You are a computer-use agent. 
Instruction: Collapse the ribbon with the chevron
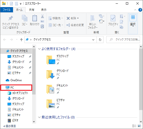point(135,10)
